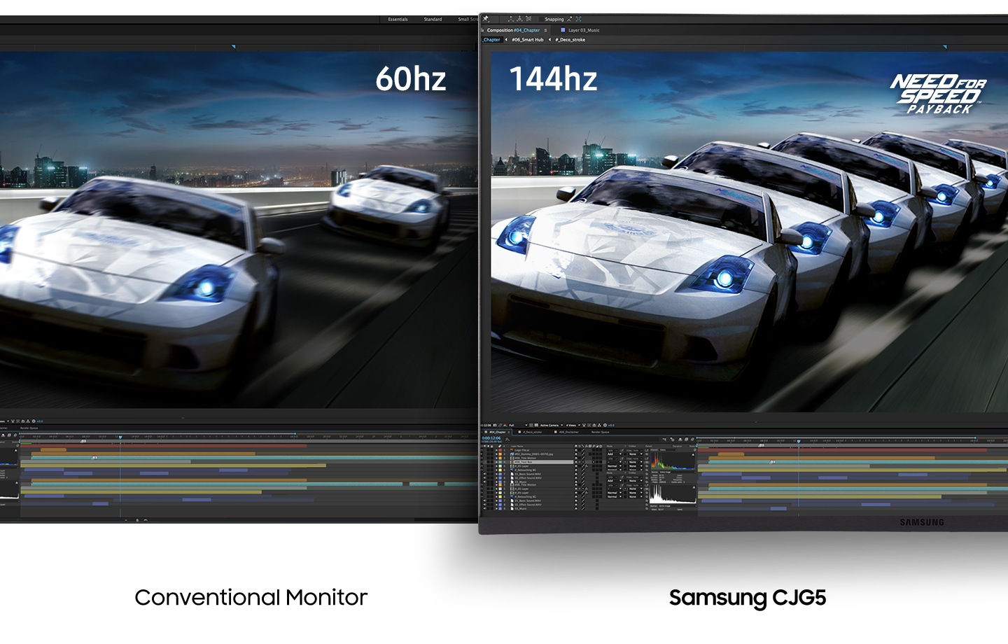
Task: Lock the Logo File.ai layer
Action: tap(492, 450)
